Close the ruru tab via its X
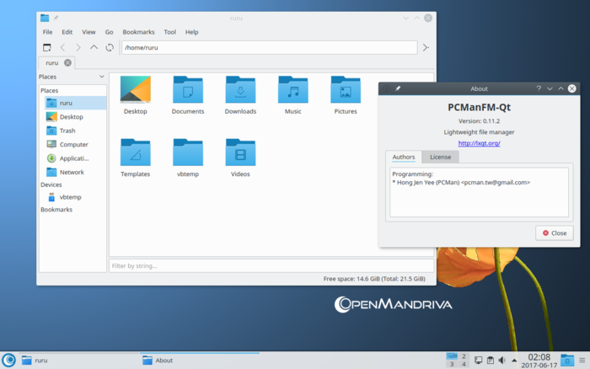 [x=67, y=63]
